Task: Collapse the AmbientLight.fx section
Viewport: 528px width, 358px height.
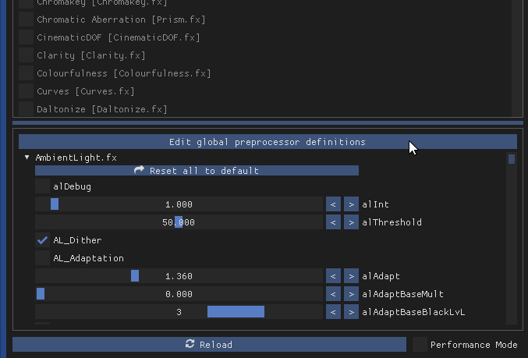Action: click(x=27, y=158)
